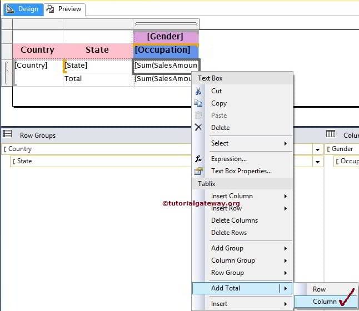The height and width of the screenshot is (311, 359).
Task: Click the Delete X icon
Action: pyautogui.click(x=198, y=127)
